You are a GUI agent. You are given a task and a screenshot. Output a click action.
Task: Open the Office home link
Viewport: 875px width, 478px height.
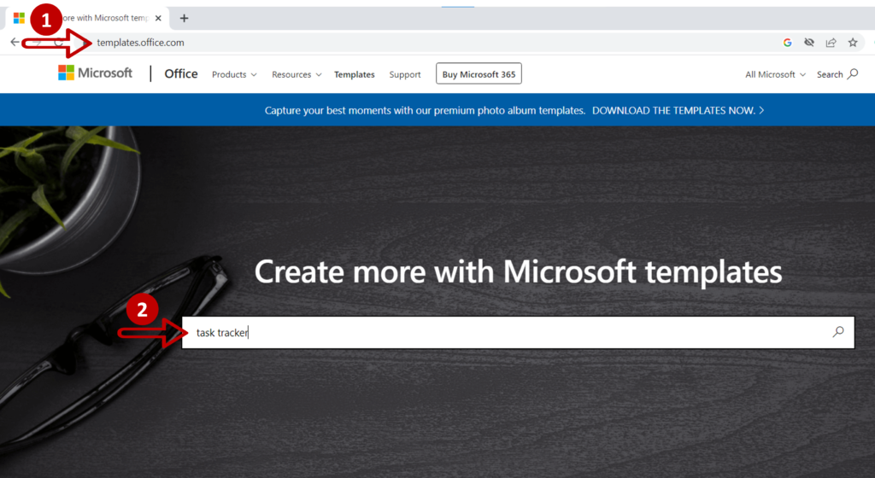[181, 73]
